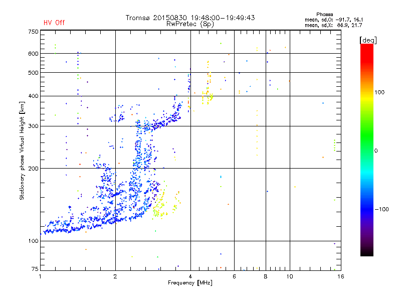This screenshot has height=301, width=401.
Task: Click the x-axis label '10'
Action: 290,276
